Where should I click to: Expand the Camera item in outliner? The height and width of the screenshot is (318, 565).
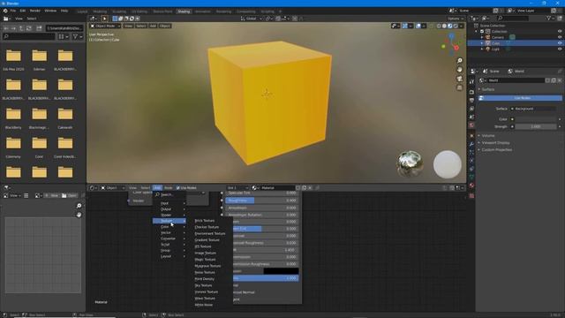pos(482,37)
